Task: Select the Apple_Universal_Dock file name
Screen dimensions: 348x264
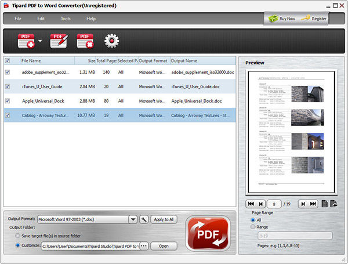Action: point(43,101)
